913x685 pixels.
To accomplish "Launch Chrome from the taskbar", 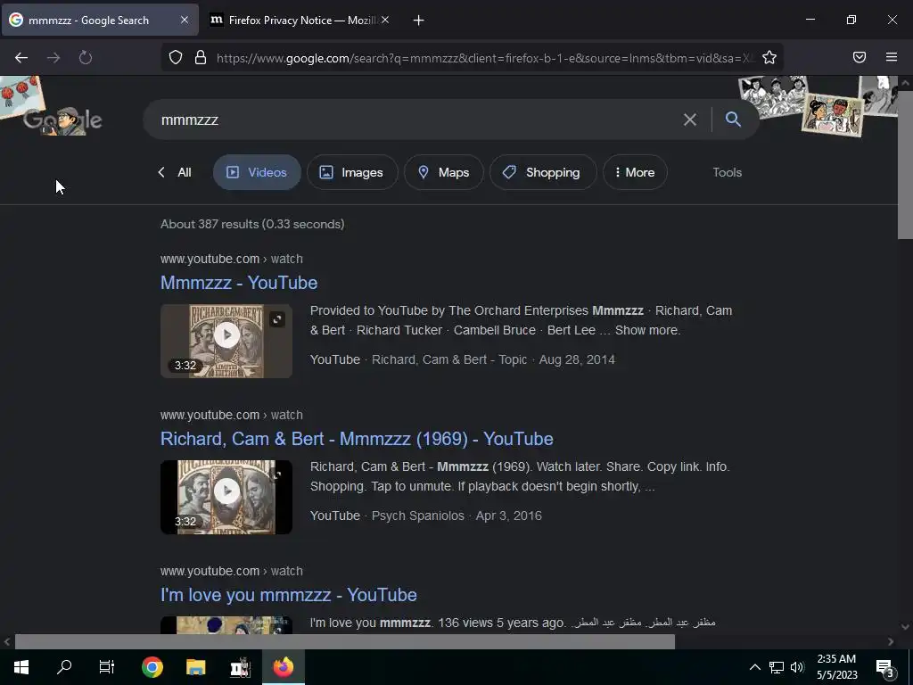I will pos(152,667).
